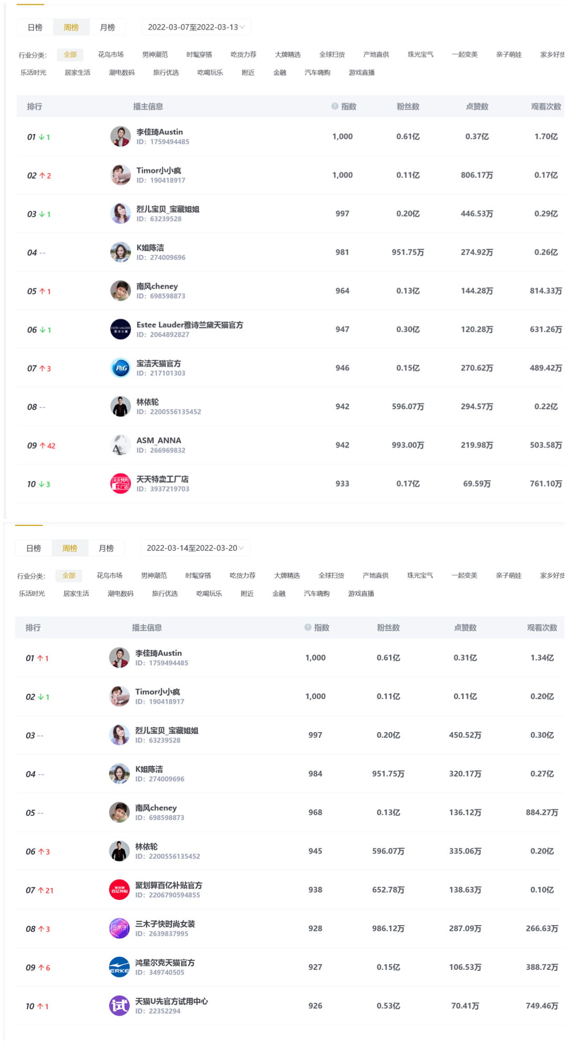Open the 三木子快时尚女装 avatar
This screenshot has height=1044, width=568.
point(119,928)
